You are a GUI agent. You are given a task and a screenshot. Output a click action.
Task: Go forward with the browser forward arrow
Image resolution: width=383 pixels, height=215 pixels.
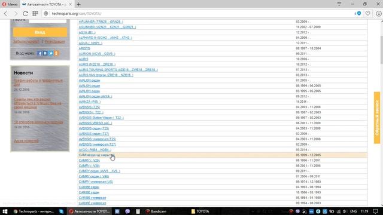(16, 14)
